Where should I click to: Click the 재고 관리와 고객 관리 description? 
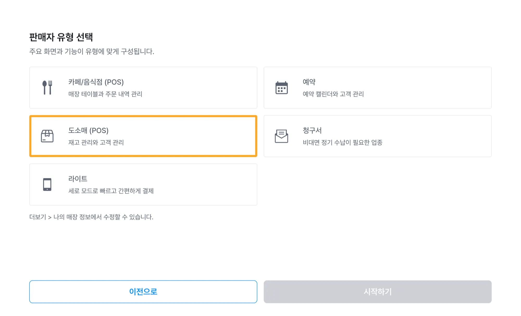96,142
